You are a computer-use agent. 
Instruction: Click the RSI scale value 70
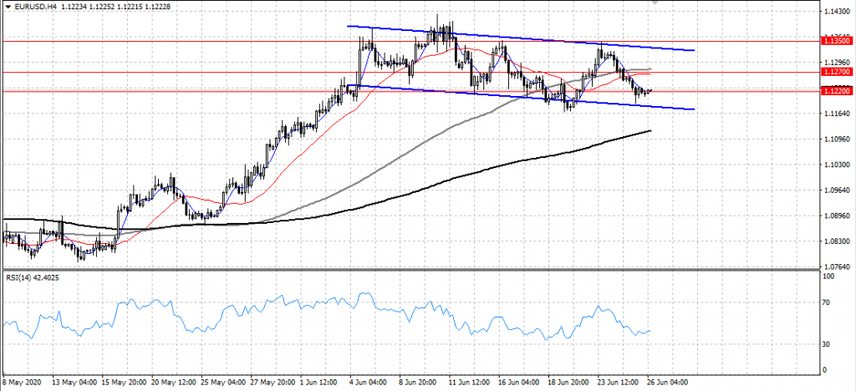pyautogui.click(x=826, y=303)
